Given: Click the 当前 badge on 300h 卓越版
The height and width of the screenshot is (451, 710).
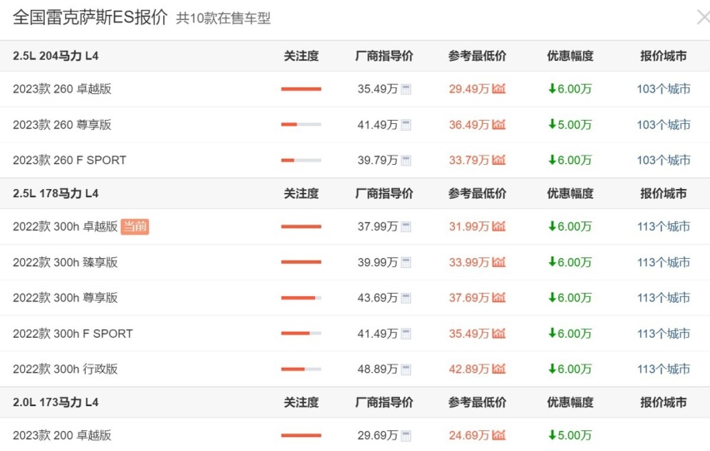Looking at the screenshot, I should (135, 226).
